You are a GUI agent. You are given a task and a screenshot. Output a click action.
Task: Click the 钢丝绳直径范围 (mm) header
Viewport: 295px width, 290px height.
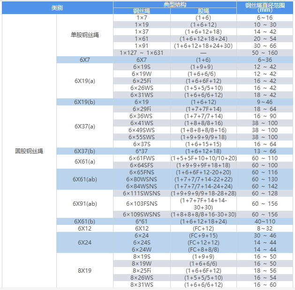265,7
